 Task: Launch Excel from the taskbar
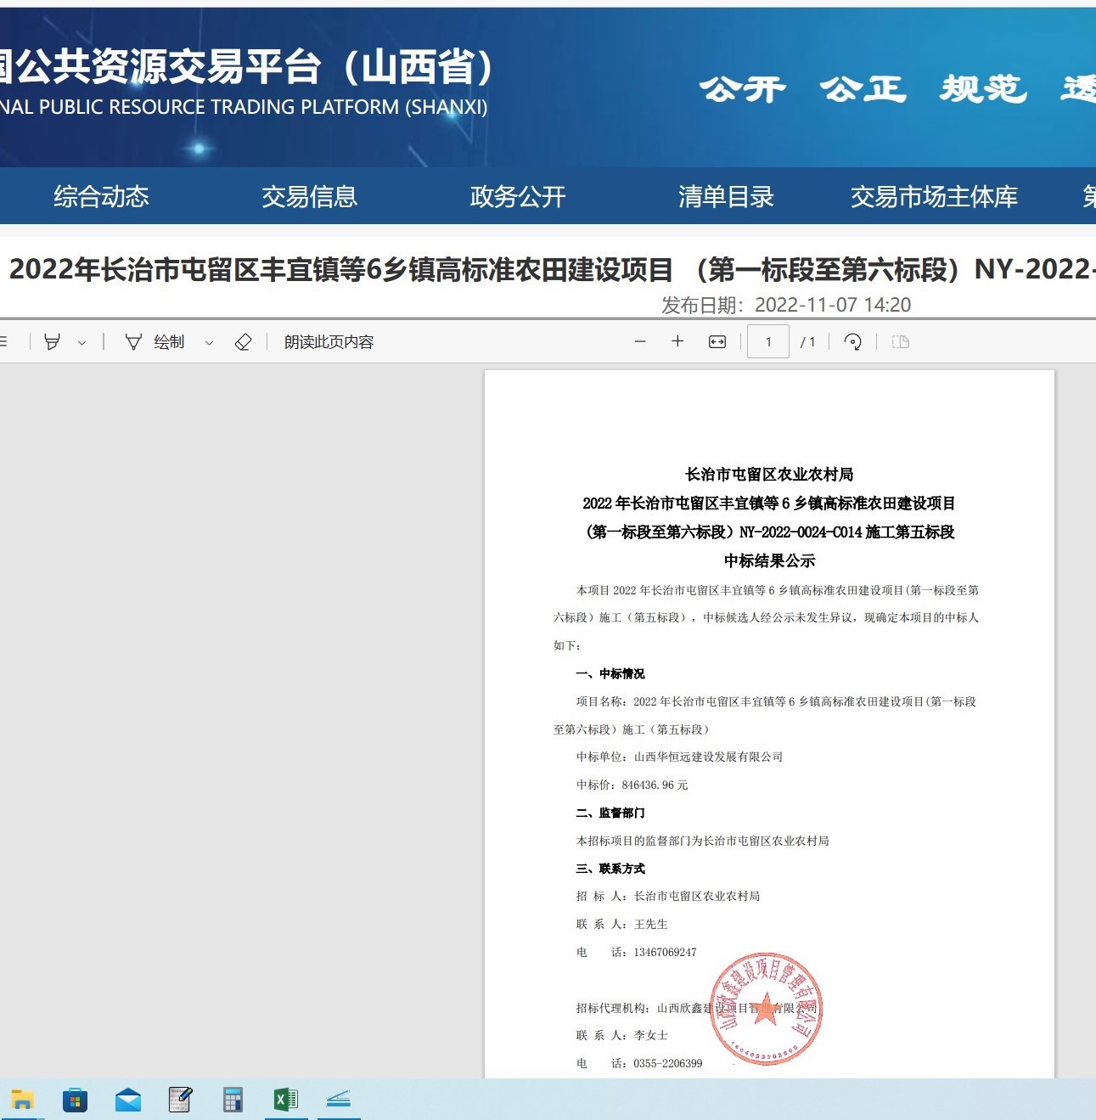pos(286,1100)
